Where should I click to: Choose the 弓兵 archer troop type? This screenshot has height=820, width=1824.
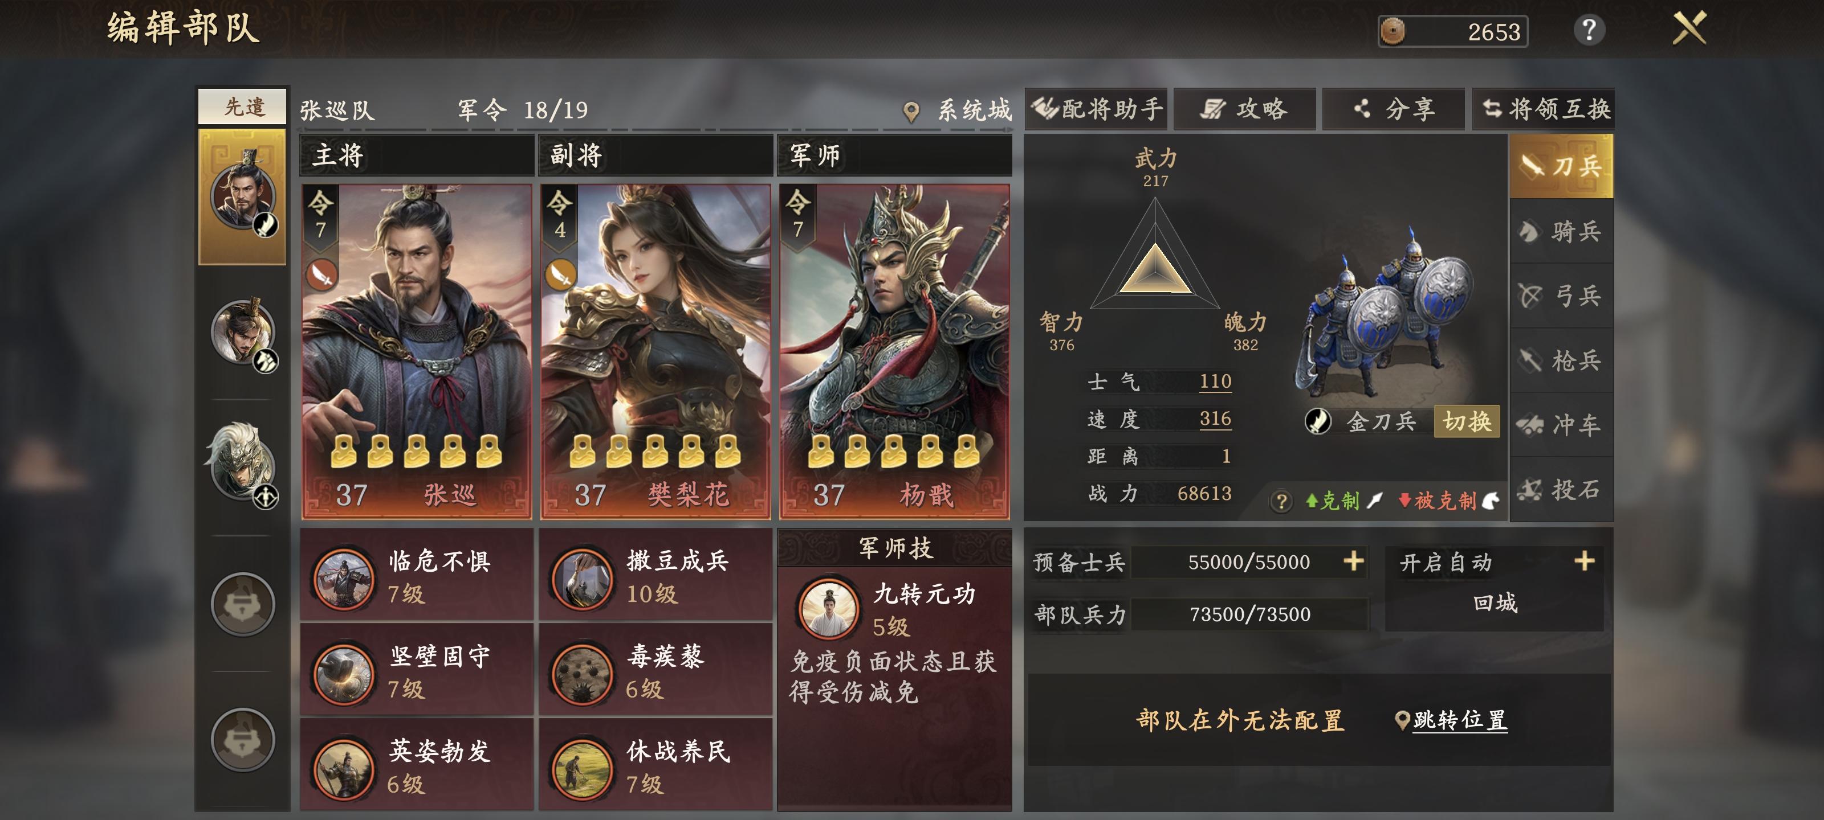[1561, 296]
